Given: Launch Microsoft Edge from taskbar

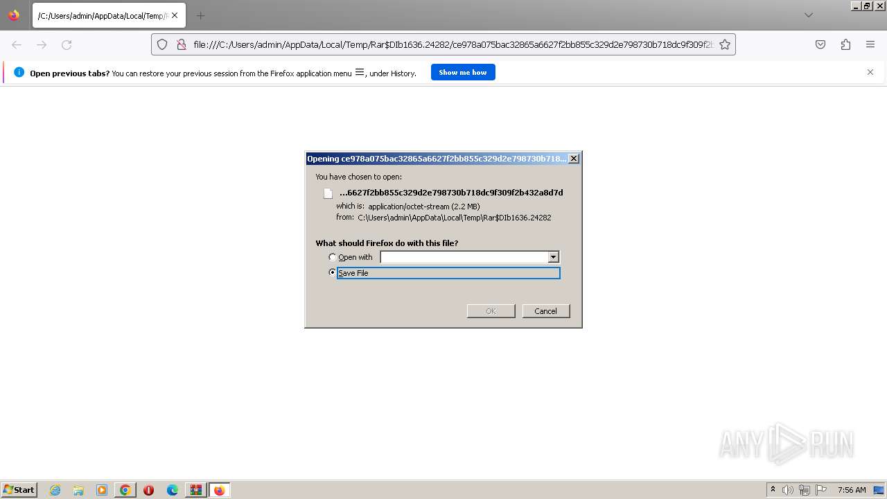Looking at the screenshot, I should pyautogui.click(x=173, y=490).
